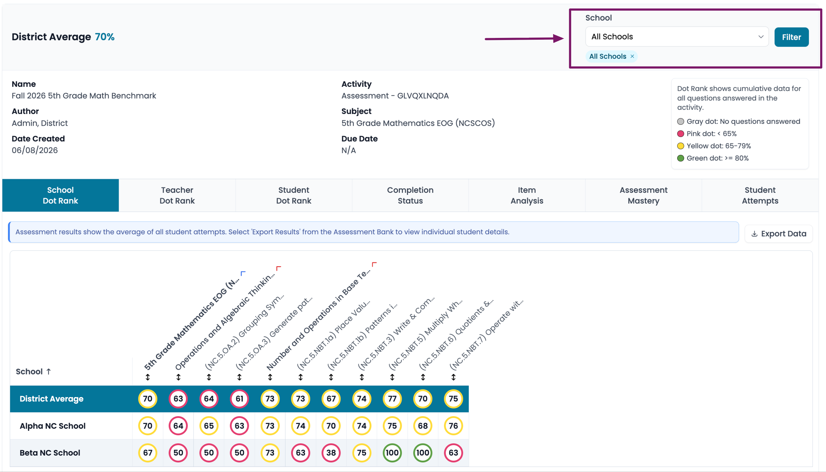Screen dimensions: 826x472
Task: Open the All Schools dropdown
Action: click(x=677, y=37)
